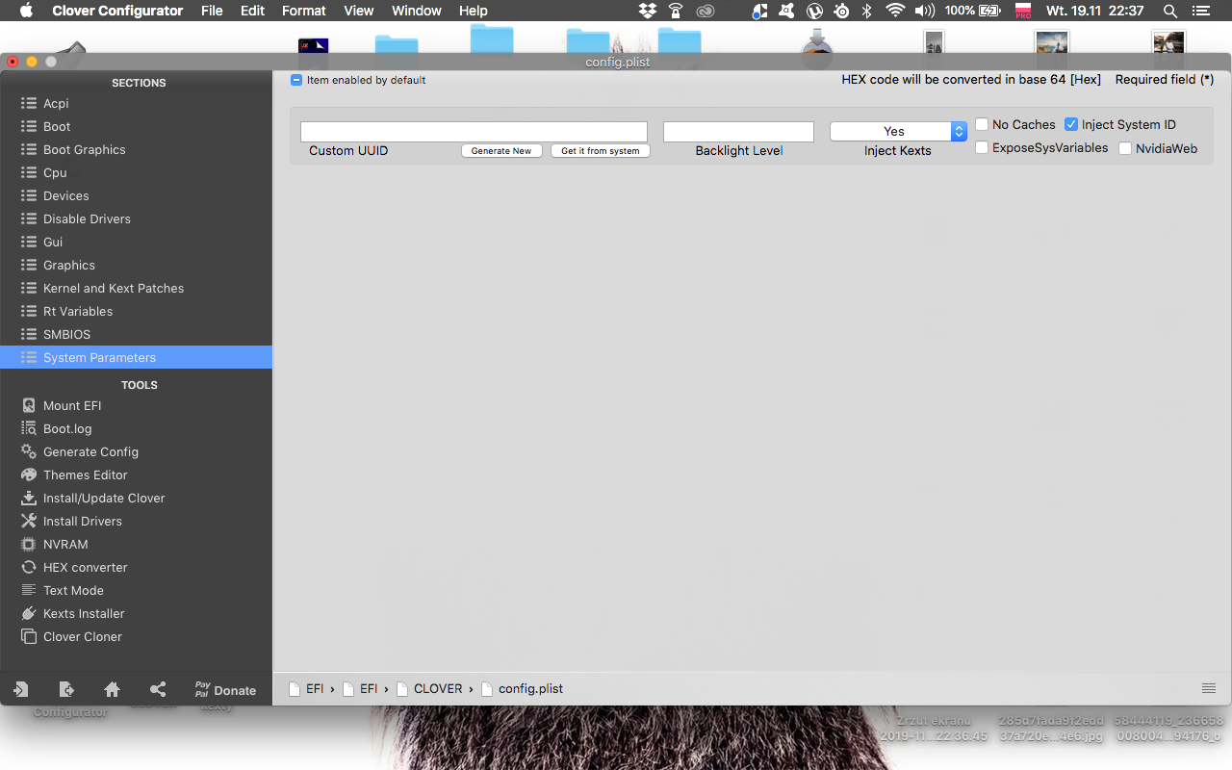Click the import configuration icon
Screen dimensions: 1232x770
point(20,689)
